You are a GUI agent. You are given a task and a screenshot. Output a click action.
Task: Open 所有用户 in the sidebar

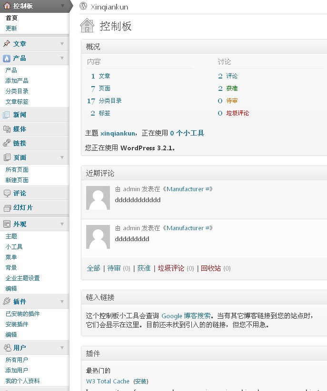click(x=17, y=360)
